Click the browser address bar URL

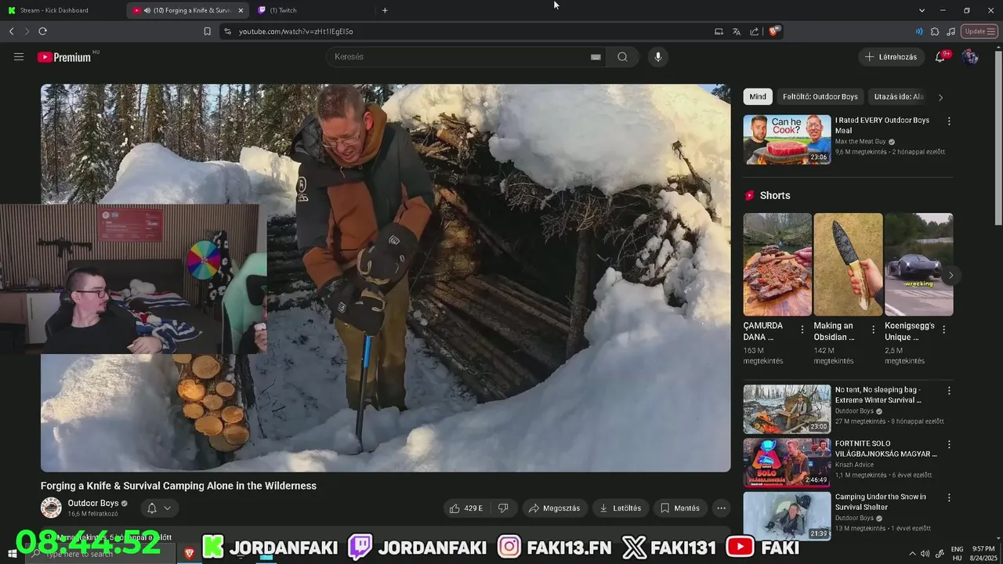(x=296, y=31)
